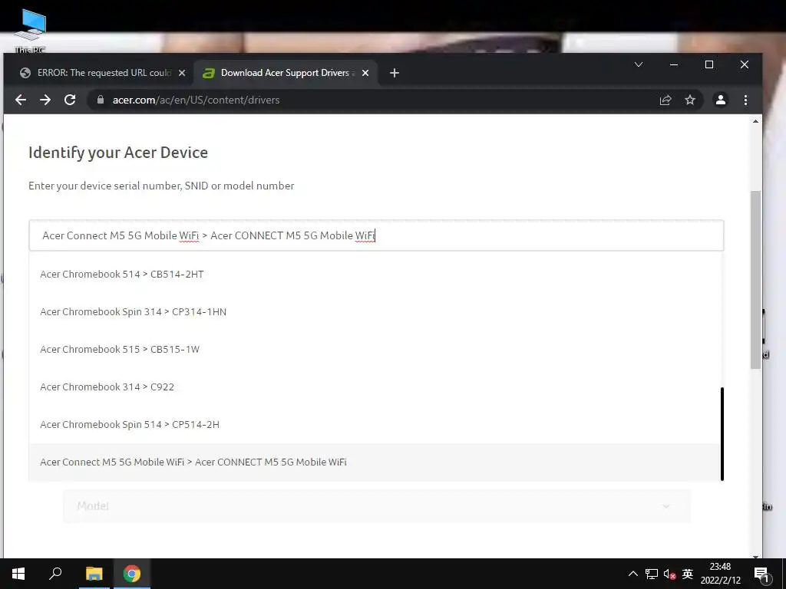
Task: Open the notification center icon
Action: [x=761, y=574]
